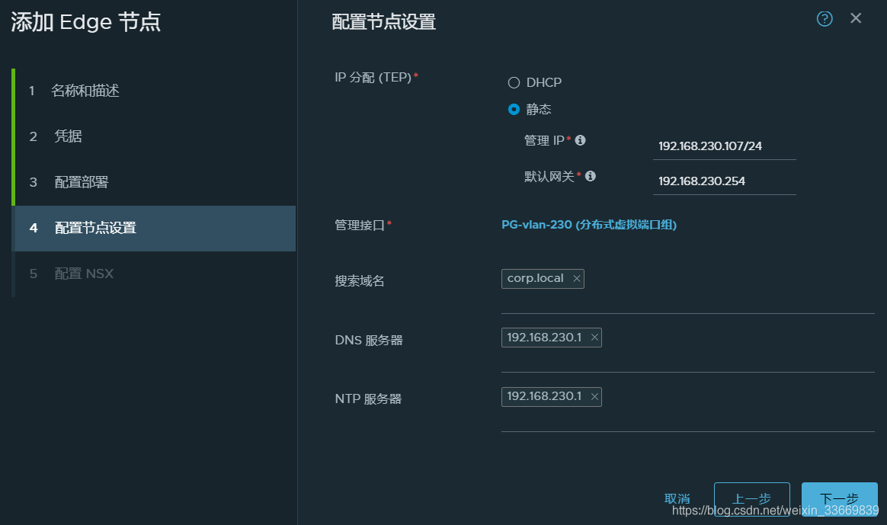Viewport: 887px width, 525px height.
Task: Select the 静态 static radio option
Action: tap(514, 109)
